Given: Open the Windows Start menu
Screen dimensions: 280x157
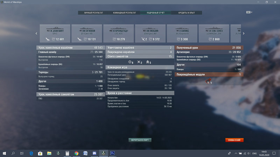Looking at the screenshot, I should [x=4, y=153].
